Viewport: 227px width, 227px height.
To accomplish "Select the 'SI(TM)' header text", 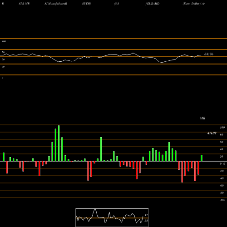I will (86, 4).
